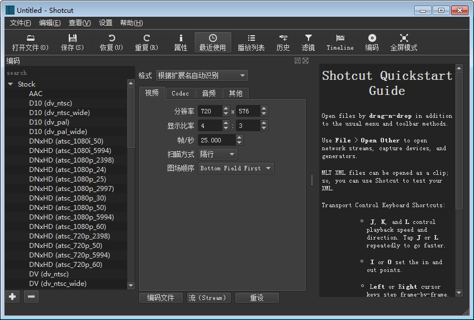Enter fullscreen mode (全屏模式)
474x320 pixels.
[x=404, y=42]
